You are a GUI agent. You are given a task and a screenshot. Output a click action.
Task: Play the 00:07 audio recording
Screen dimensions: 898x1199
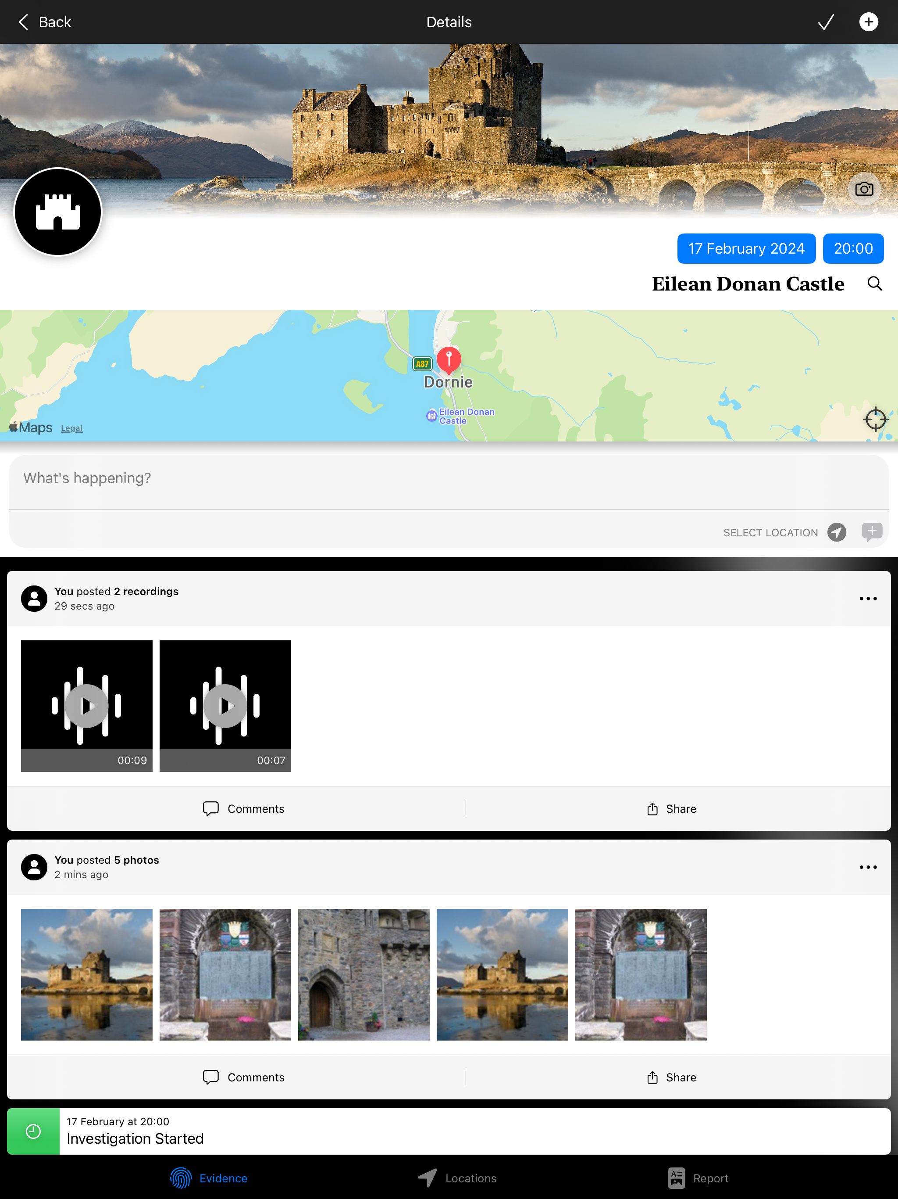(x=225, y=706)
